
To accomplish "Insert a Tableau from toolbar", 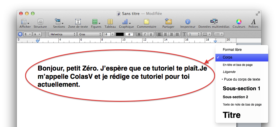I will (110, 22).
